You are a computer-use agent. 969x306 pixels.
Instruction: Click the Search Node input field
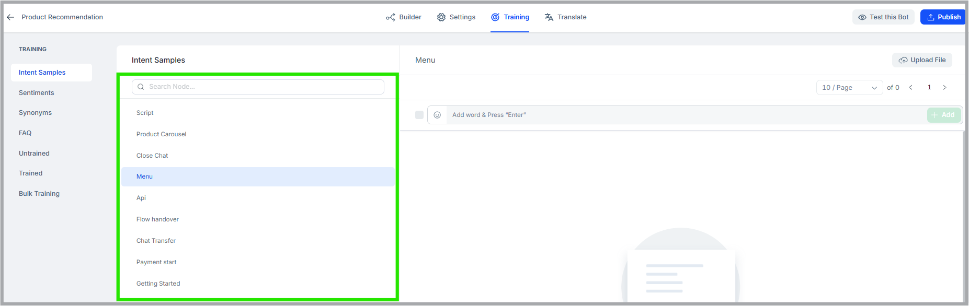tap(258, 87)
